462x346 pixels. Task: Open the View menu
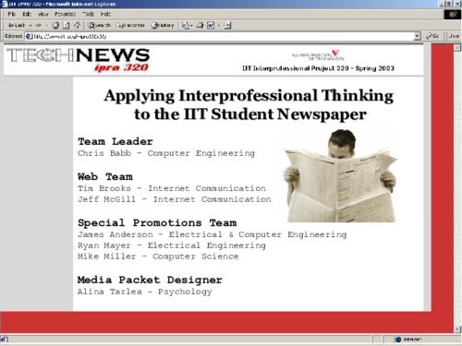tap(43, 14)
